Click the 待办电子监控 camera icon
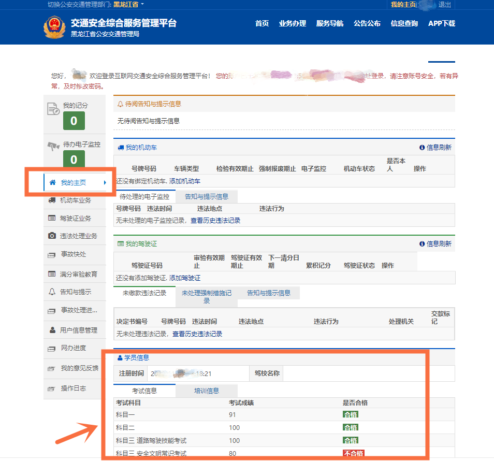Image resolution: width=494 pixels, height=461 pixels. (x=54, y=146)
